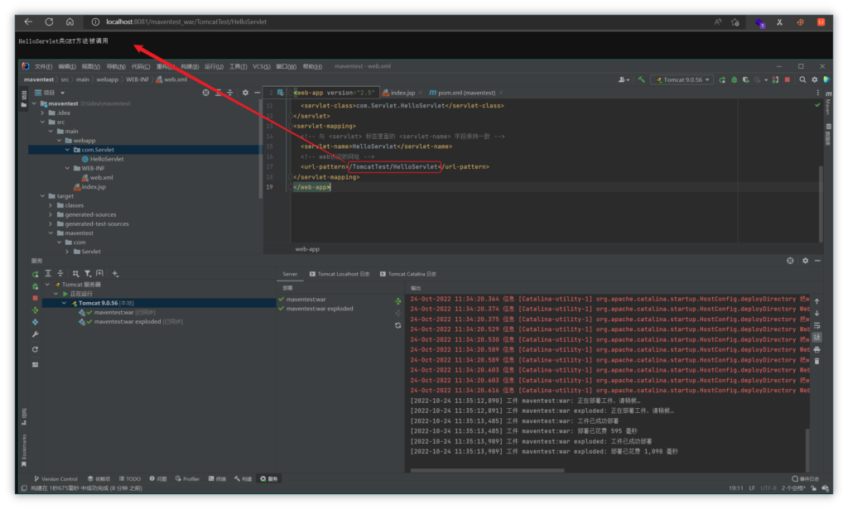This screenshot has height=509, width=848.
Task: Rerun the Tomcat server from the toolbar
Action: point(722,79)
